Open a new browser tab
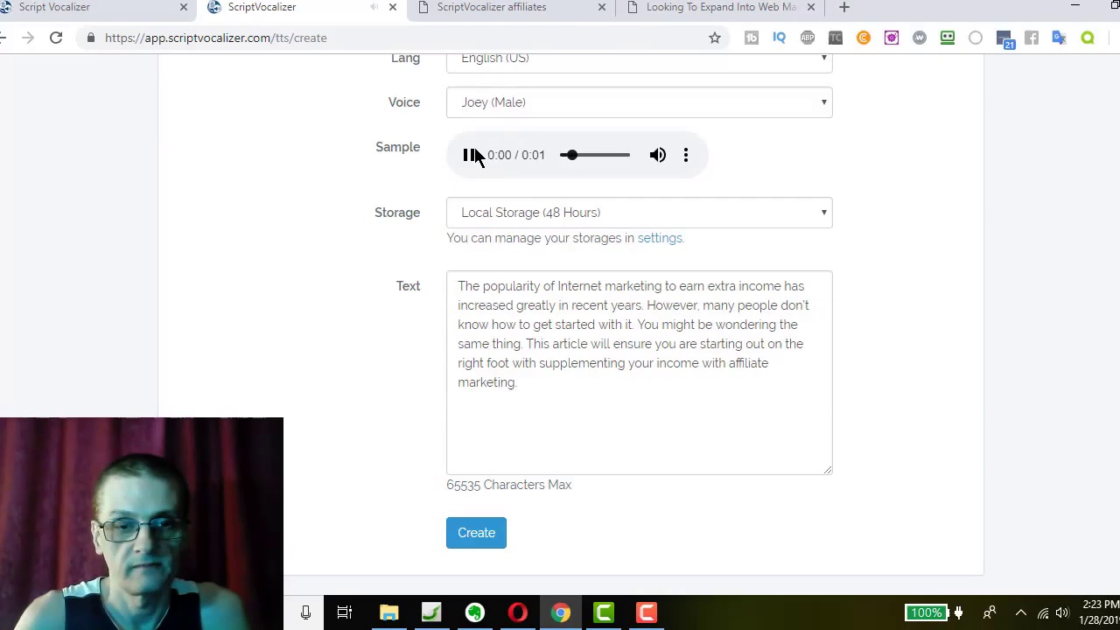Viewport: 1120px width, 630px height. [844, 7]
